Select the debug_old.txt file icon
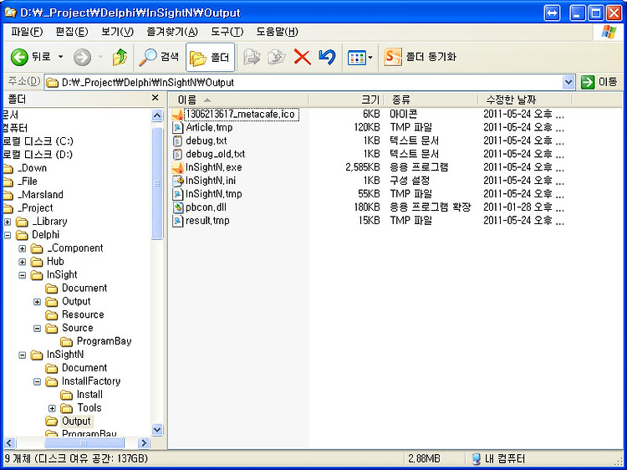Screen dimensions: 627x470 point(177,154)
